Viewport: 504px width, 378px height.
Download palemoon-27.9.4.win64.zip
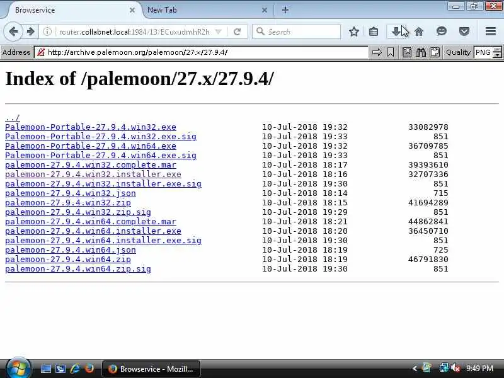pos(68,260)
